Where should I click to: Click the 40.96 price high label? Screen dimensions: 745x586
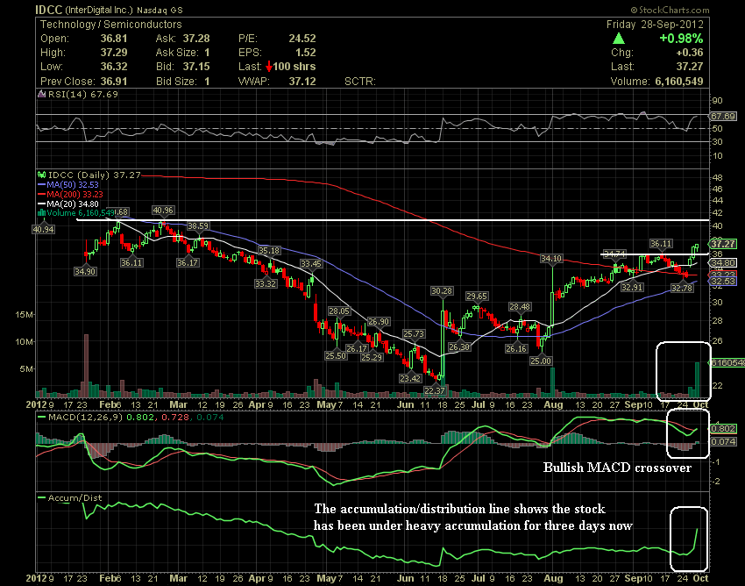click(163, 211)
